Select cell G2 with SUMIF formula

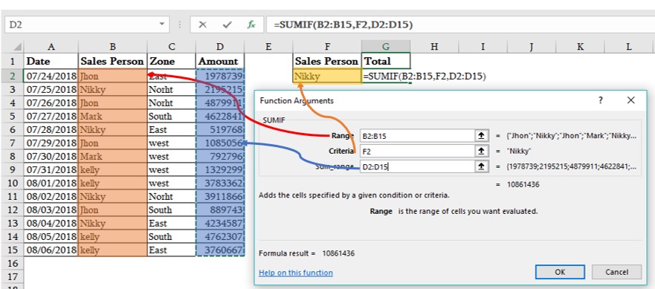pos(386,77)
